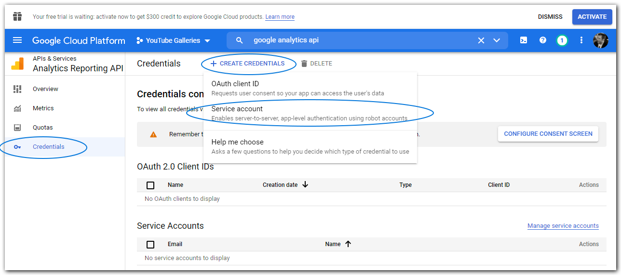The image size is (621, 275).
Task: Dismiss the free trial banner
Action: pos(550,17)
